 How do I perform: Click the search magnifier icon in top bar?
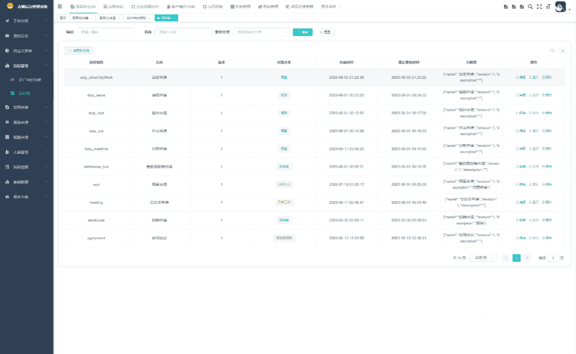[530, 6]
